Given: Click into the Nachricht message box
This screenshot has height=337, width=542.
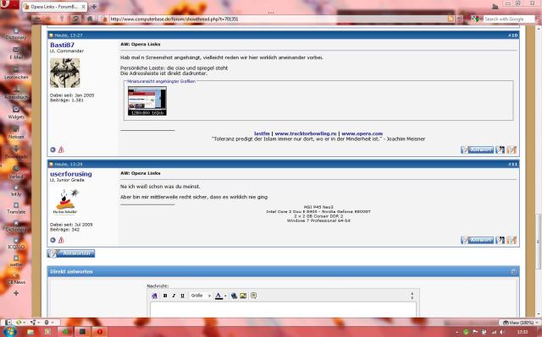Looking at the screenshot, I should [x=283, y=309].
